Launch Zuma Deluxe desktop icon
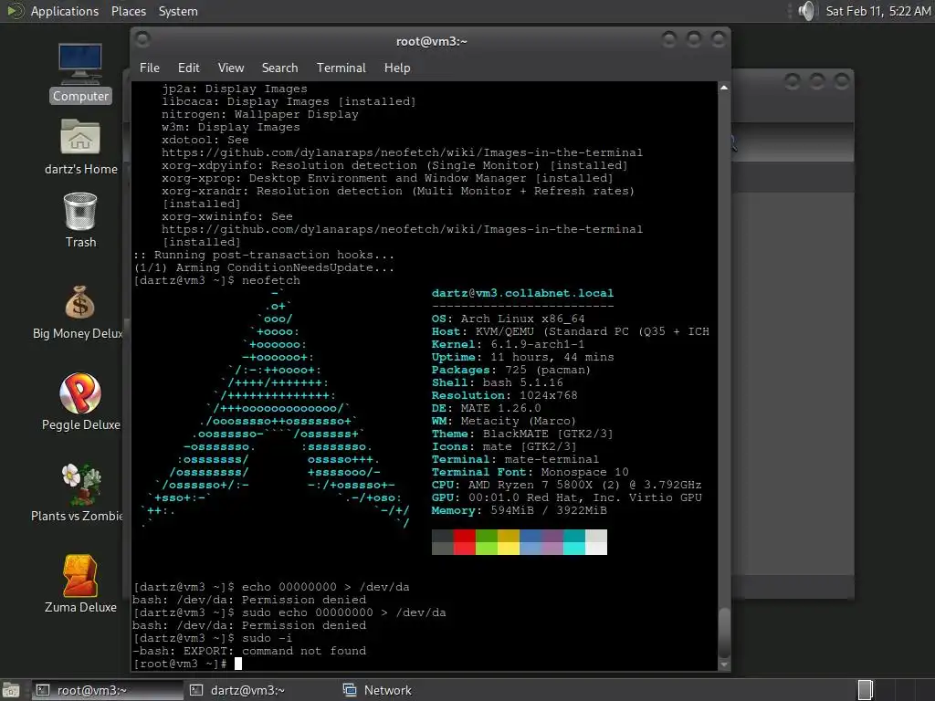 [x=80, y=584]
